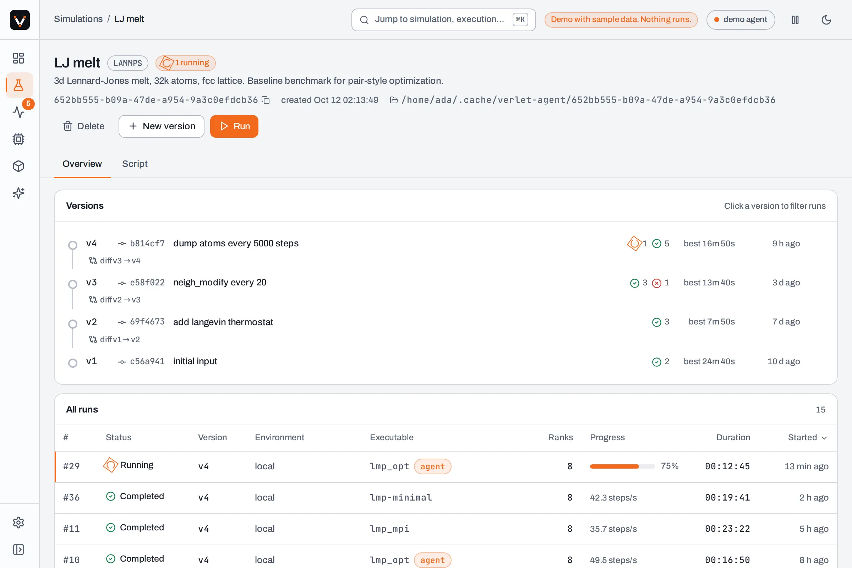Open the package cube icon in sidebar
Viewport: 852px width, 568px height.
click(18, 166)
